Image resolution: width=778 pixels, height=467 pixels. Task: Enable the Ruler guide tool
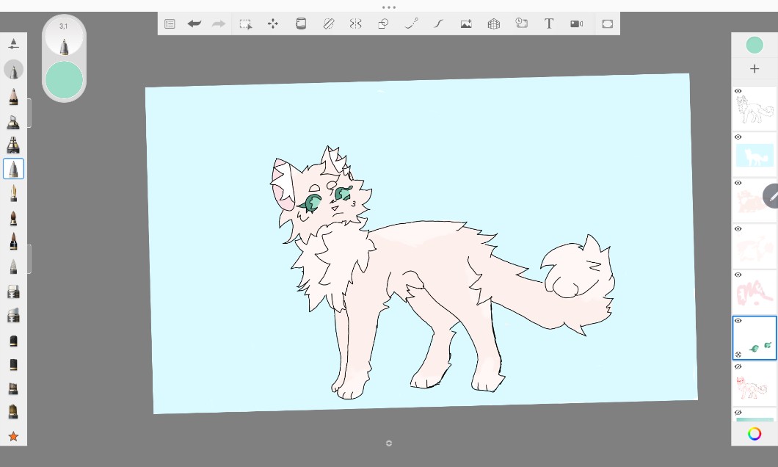(x=329, y=23)
